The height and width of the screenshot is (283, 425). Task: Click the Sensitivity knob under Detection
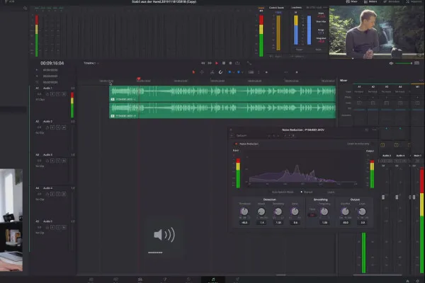[278, 212]
